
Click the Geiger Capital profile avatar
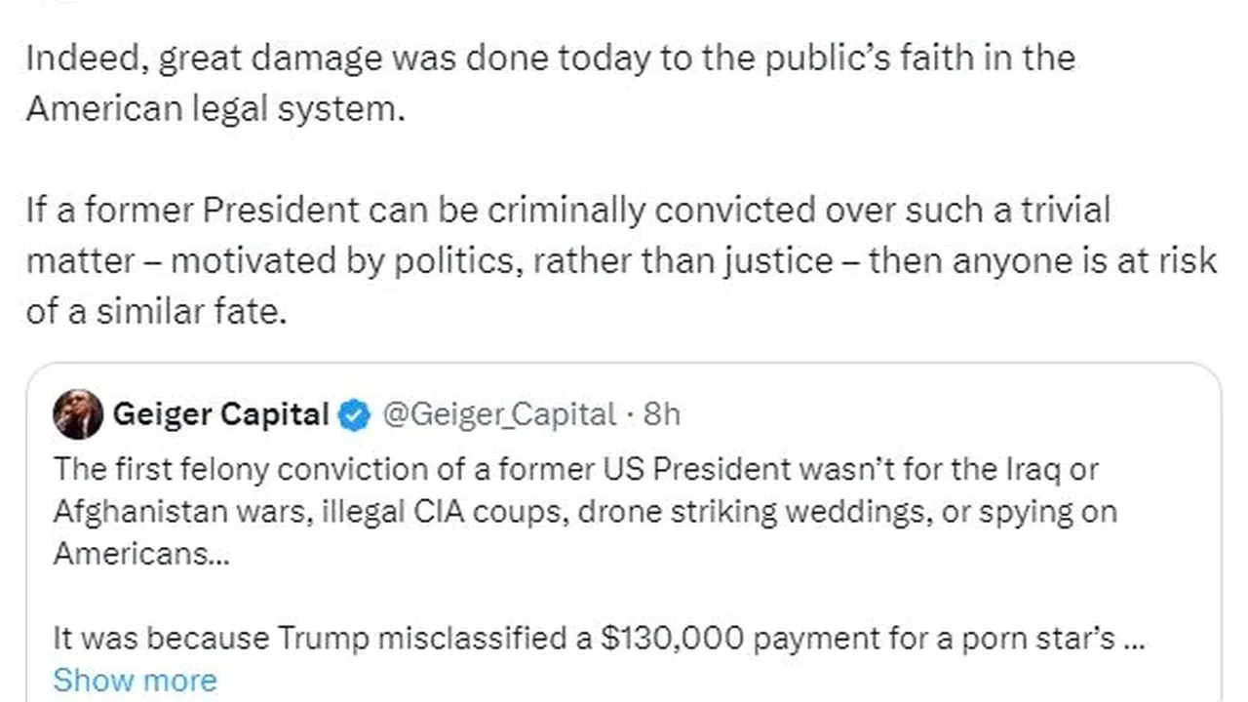click(x=78, y=414)
